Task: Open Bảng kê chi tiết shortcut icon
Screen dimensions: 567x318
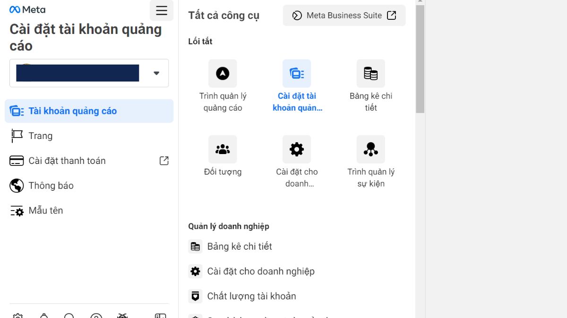Action: coord(371,73)
